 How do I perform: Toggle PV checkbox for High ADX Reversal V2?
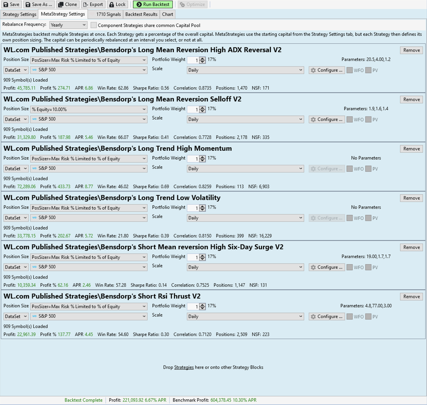368,70
